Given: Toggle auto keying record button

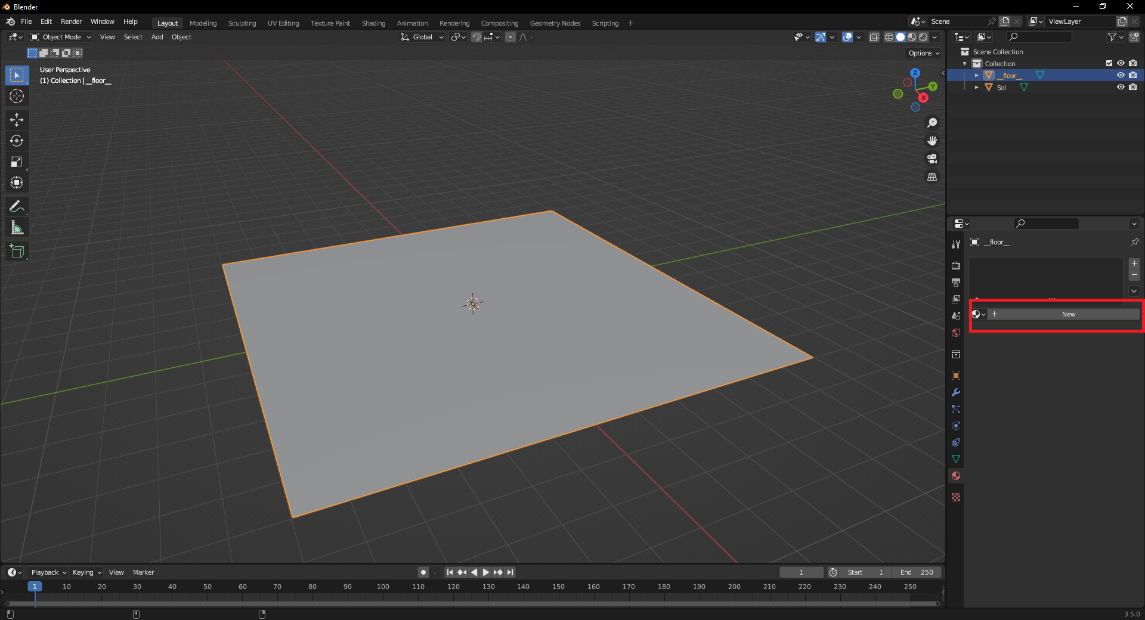Looking at the screenshot, I should [x=423, y=572].
